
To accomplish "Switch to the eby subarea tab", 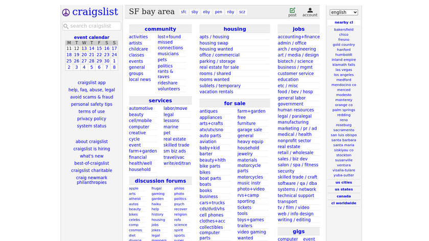I will [x=206, y=12].
